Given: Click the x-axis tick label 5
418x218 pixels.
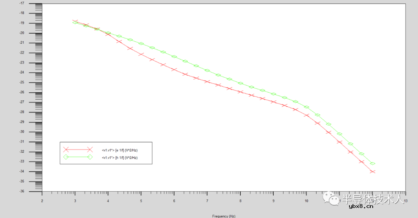Looking at the screenshot, I should 141,201.
